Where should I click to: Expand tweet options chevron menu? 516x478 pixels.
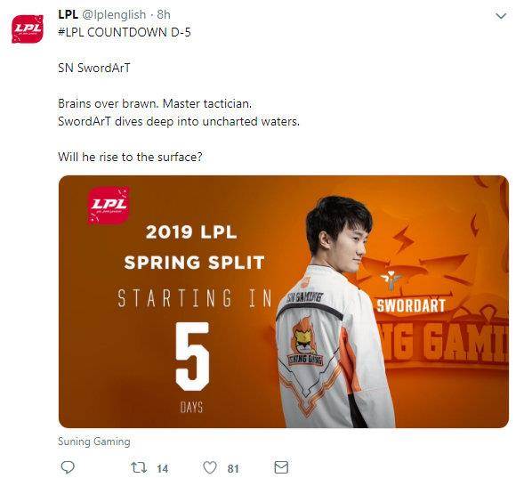501,16
